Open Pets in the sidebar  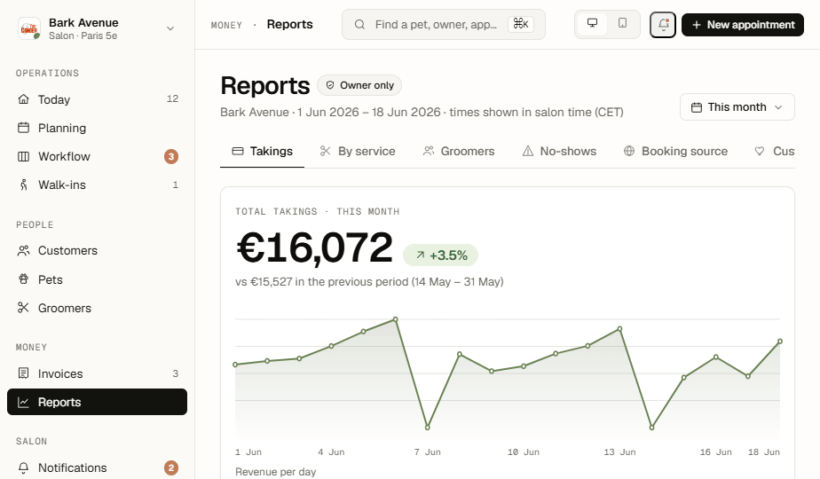point(98,279)
